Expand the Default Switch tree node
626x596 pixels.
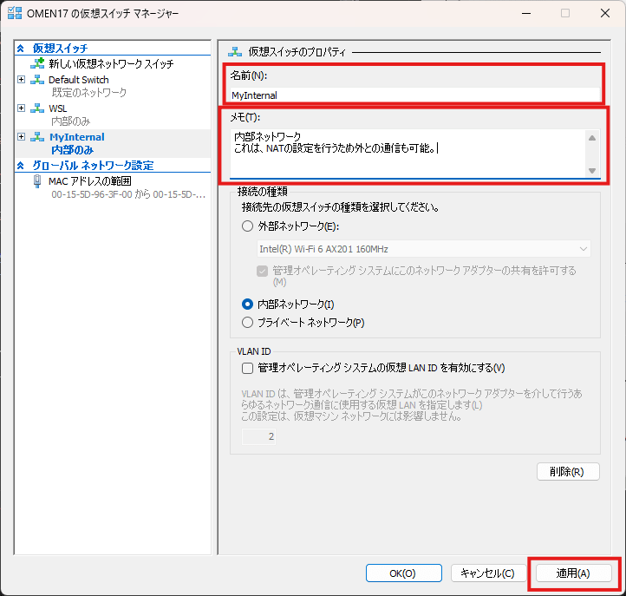point(21,80)
